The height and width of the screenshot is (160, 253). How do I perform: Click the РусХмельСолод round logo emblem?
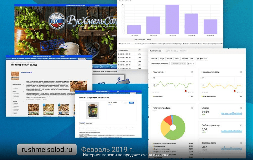(57, 21)
